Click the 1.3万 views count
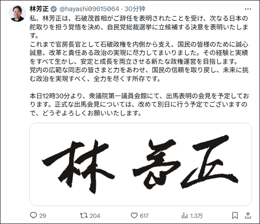The image size is (260, 224). tap(196, 215)
